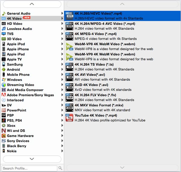Click the DV camcorder icon
Screen dimensions: 181x172
[x=4, y=105]
